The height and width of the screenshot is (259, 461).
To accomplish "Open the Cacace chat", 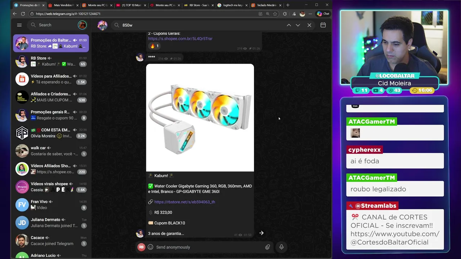I will (51, 241).
